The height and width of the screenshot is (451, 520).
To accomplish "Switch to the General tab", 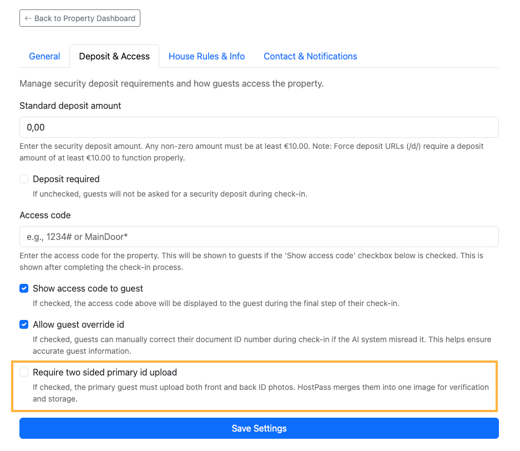I will pyautogui.click(x=44, y=56).
